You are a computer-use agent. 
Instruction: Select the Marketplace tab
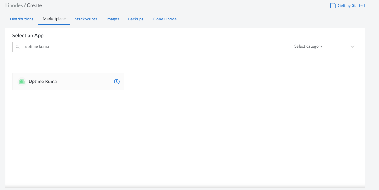[x=54, y=19]
